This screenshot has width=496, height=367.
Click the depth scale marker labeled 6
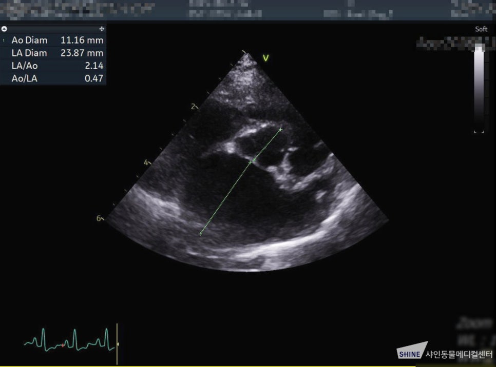point(100,218)
